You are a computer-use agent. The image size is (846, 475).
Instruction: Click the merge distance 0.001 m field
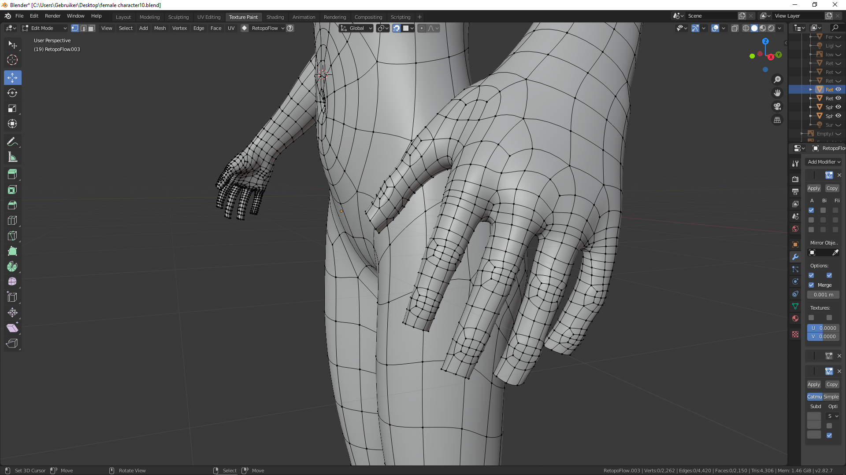823,295
